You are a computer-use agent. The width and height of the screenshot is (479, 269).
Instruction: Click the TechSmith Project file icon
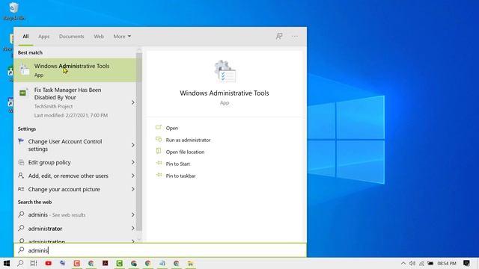(23, 92)
